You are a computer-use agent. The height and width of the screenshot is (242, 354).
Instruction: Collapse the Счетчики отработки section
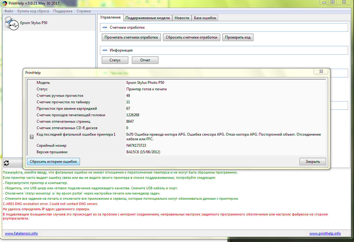(x=105, y=27)
